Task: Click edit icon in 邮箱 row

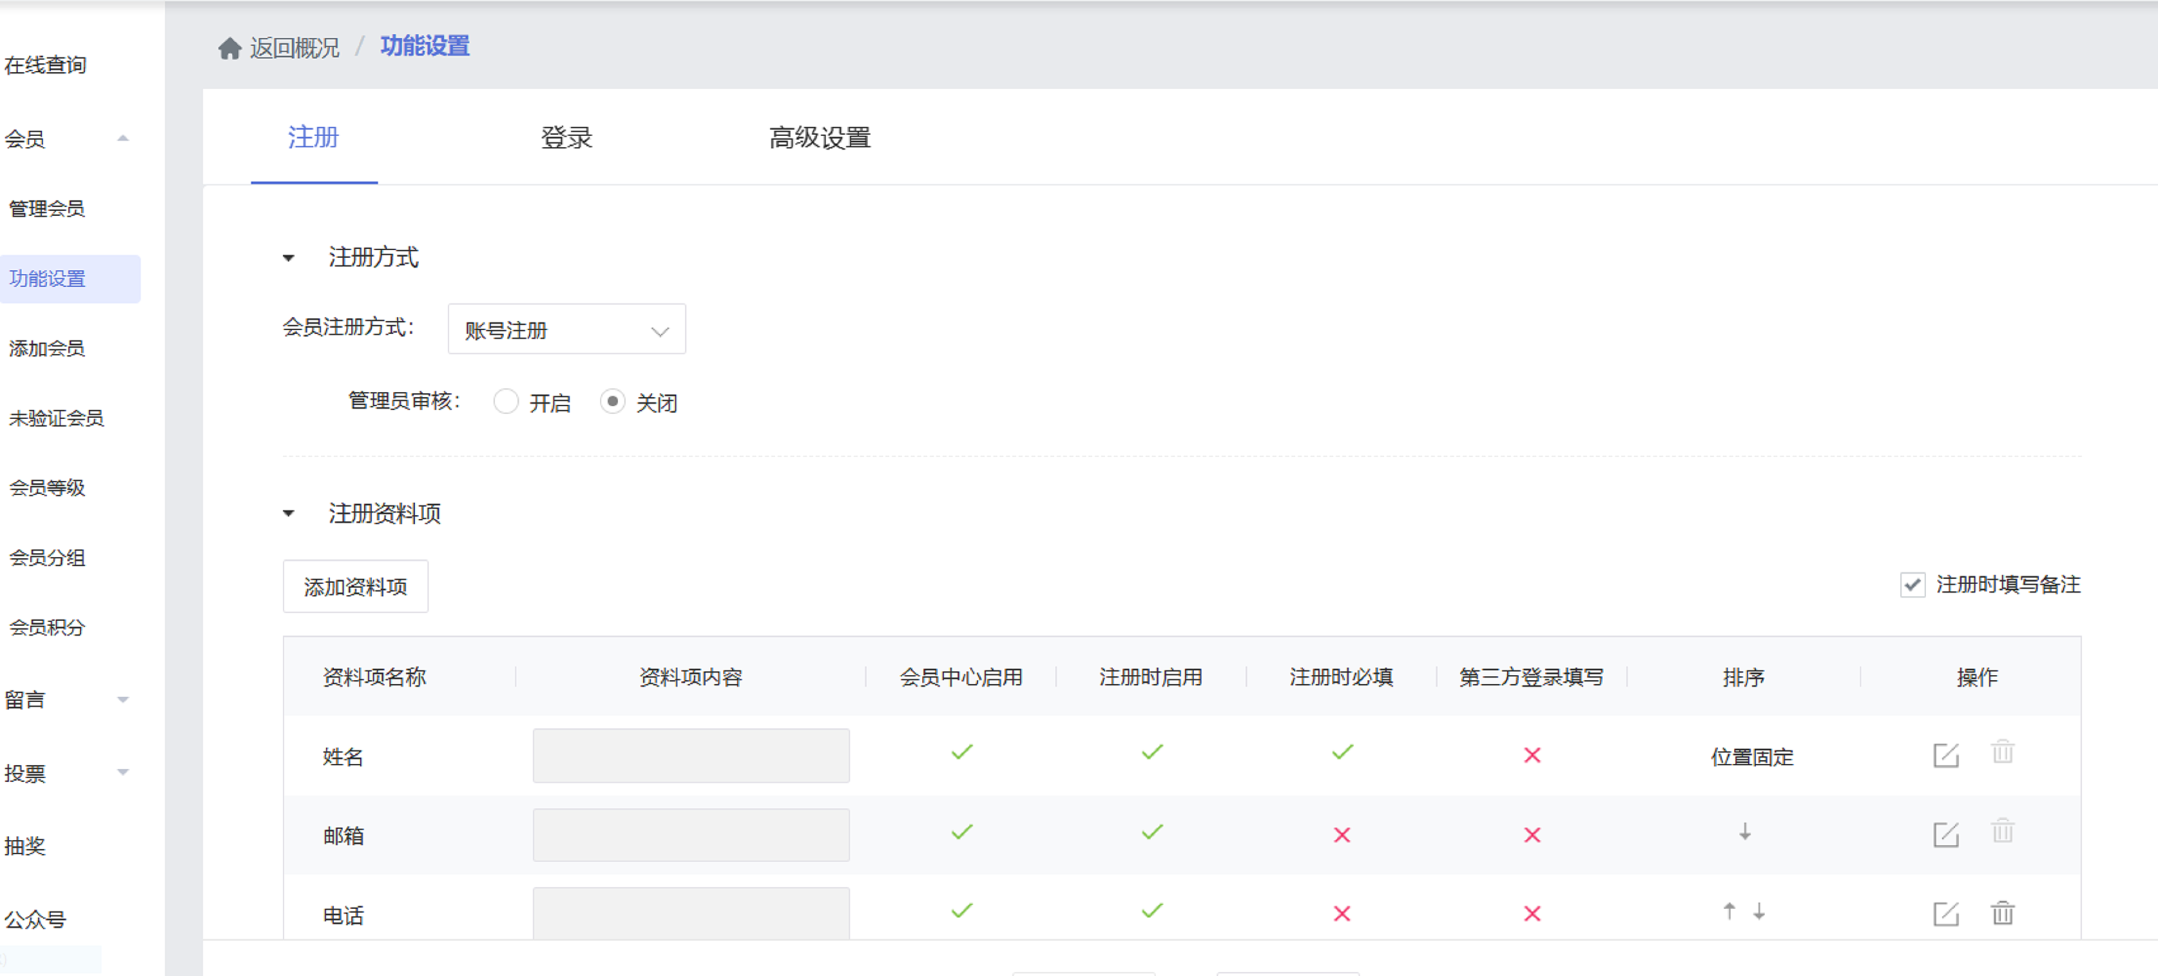Action: (x=1945, y=834)
